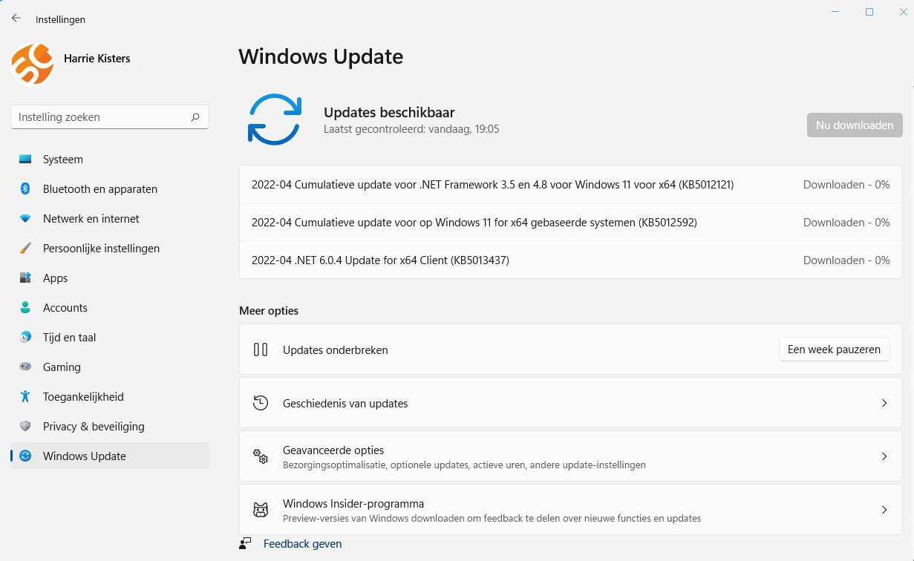Click Downloaden - 0% for KB5012592
914x561 pixels.
[x=846, y=223]
